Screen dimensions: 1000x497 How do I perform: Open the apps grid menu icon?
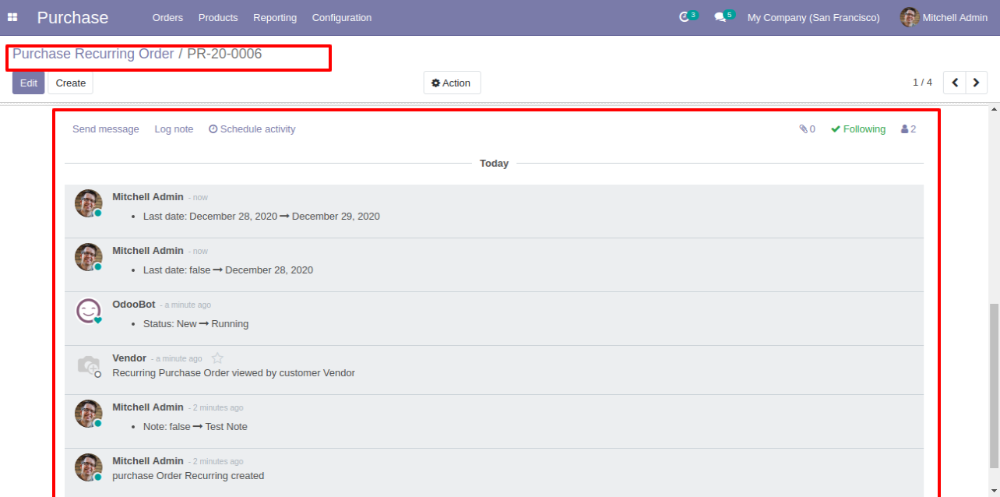point(12,17)
